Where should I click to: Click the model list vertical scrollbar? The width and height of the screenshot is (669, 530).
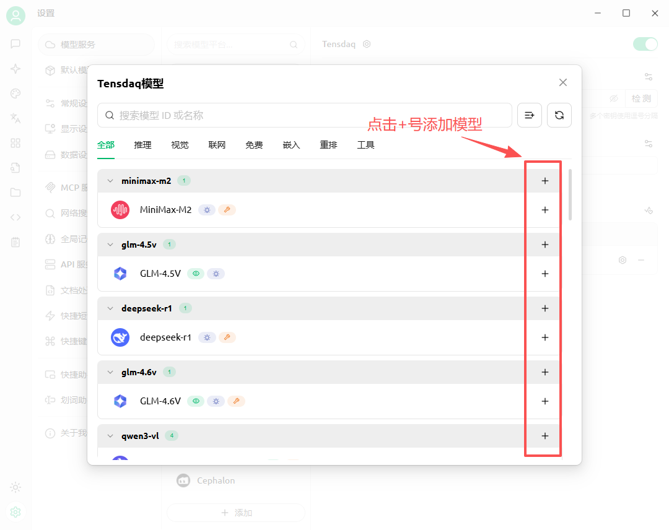570,195
